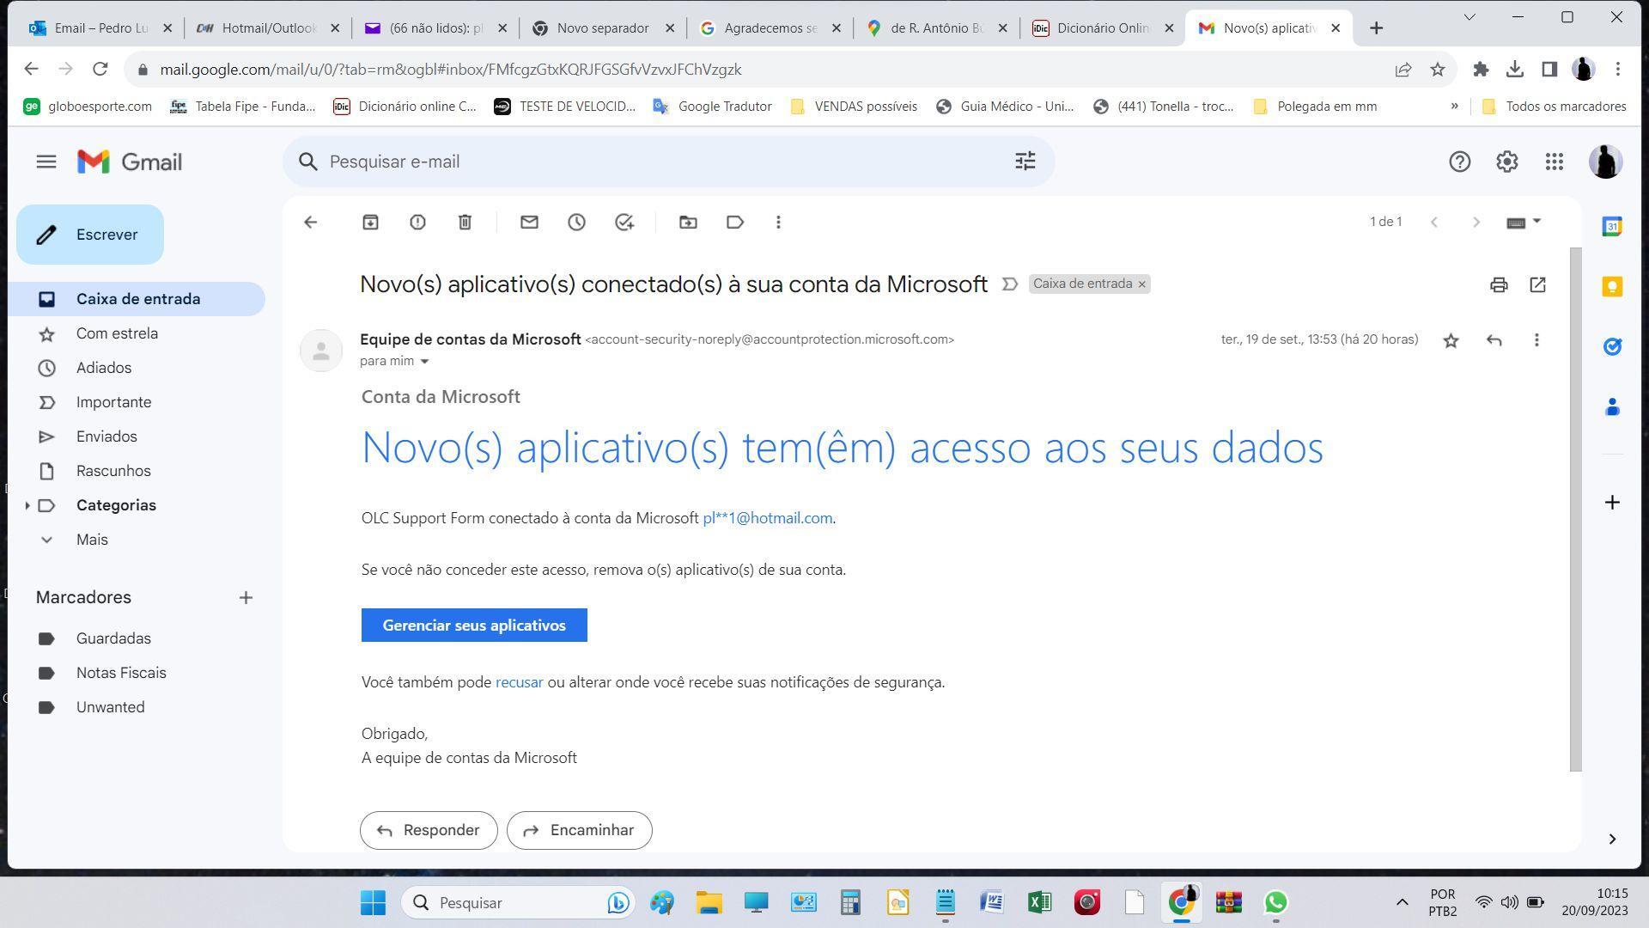
Task: Open the Google account avatar
Action: pos(1604,162)
